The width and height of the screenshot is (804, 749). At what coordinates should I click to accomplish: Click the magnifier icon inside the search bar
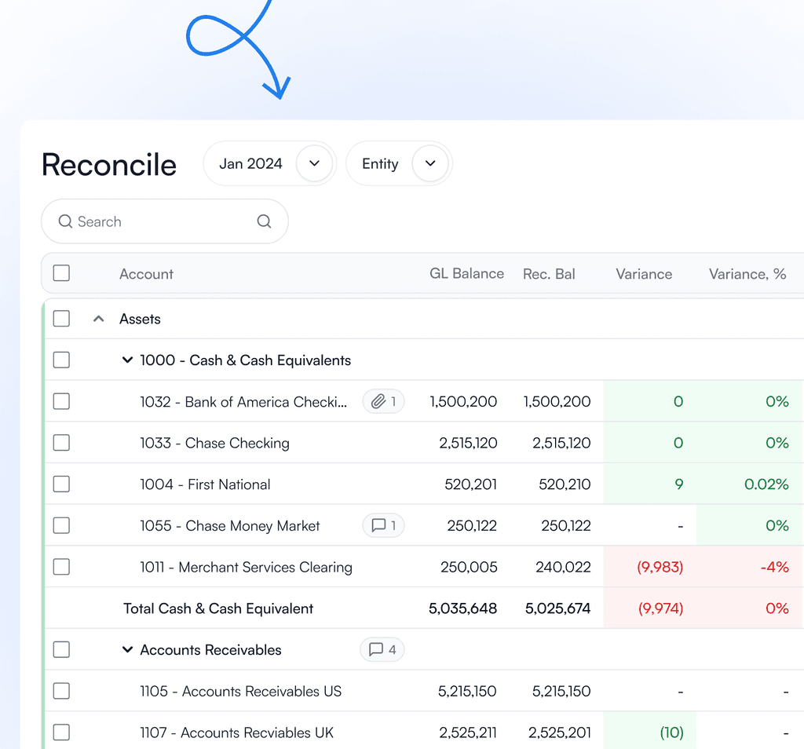click(65, 221)
